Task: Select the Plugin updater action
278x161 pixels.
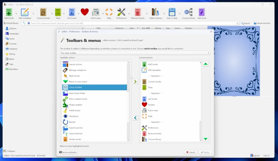Action: 95,105
